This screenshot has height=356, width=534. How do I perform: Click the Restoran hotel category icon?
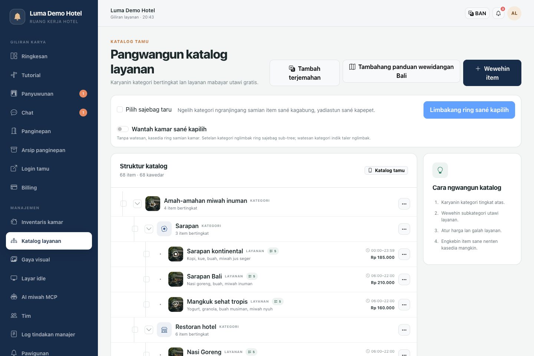click(164, 330)
